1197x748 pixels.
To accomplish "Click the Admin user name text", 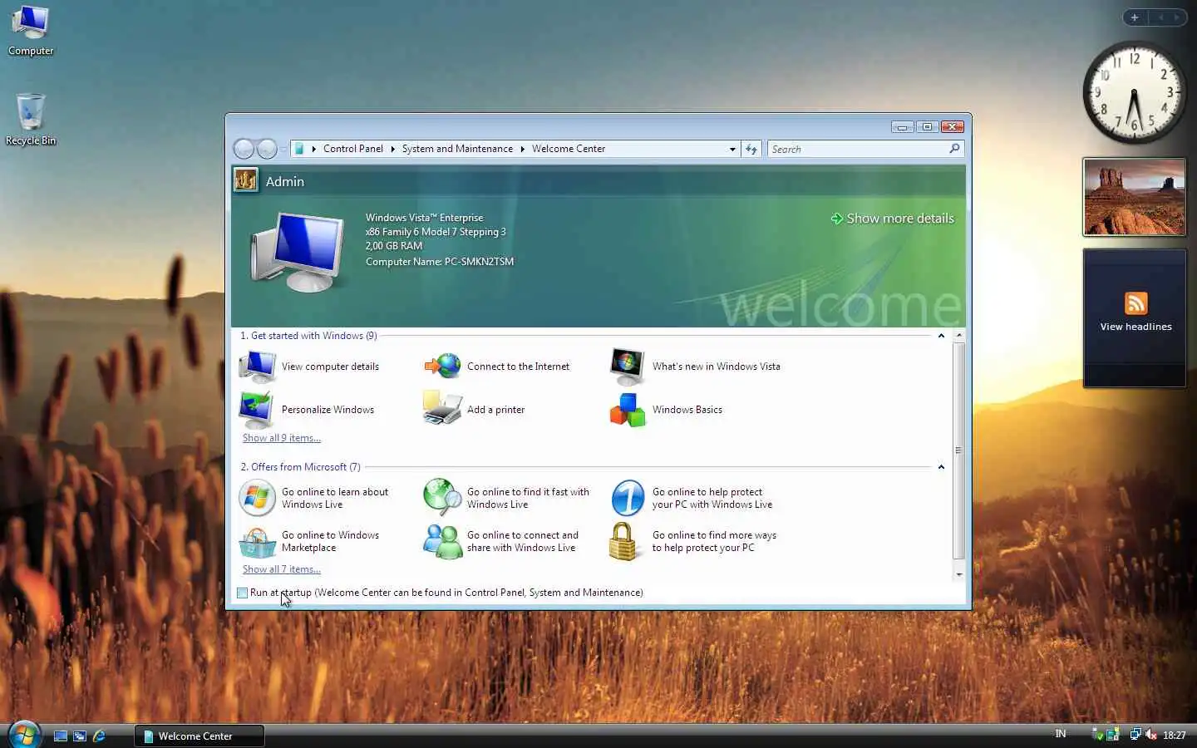I will tap(285, 181).
